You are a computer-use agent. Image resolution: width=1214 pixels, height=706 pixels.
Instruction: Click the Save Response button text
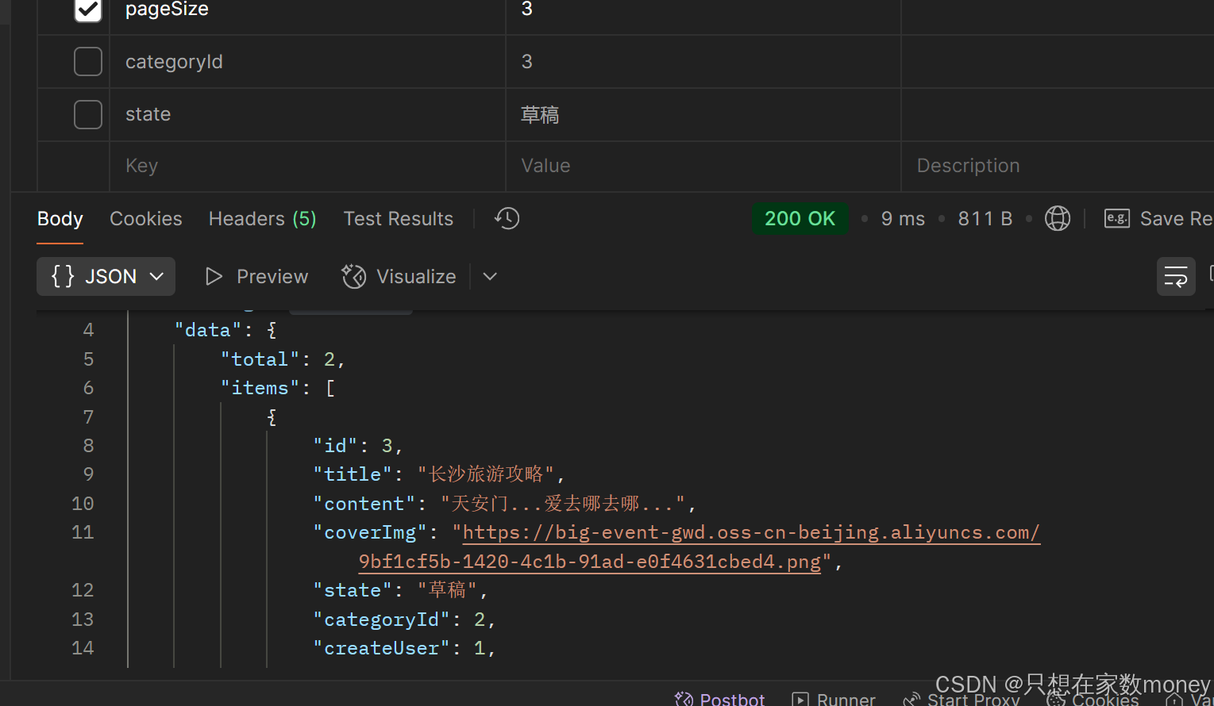tap(1176, 219)
